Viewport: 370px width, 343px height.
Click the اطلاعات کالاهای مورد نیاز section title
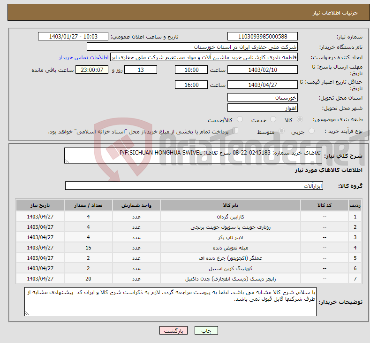328,170
